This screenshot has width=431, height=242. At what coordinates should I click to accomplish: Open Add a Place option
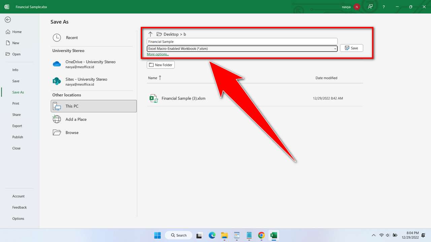(x=76, y=119)
